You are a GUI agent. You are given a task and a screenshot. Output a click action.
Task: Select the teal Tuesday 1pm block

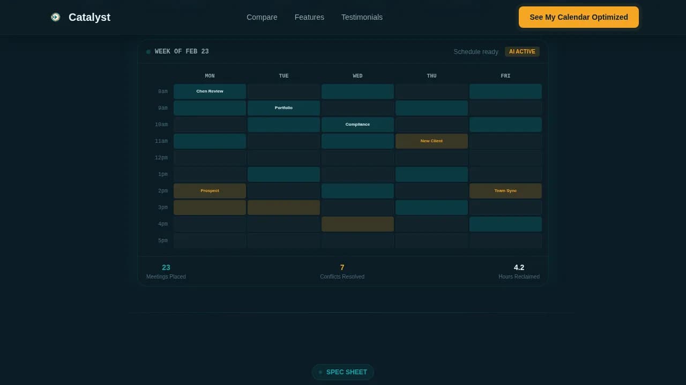[x=284, y=174]
